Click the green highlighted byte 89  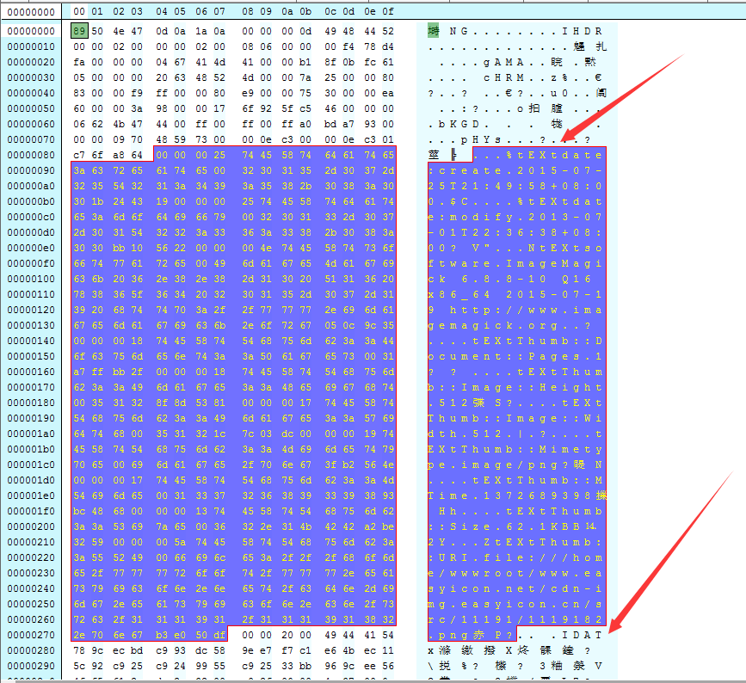80,31
